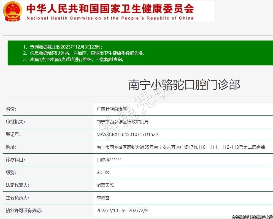
Task: Click the level value 未定级
Action: click(103, 172)
